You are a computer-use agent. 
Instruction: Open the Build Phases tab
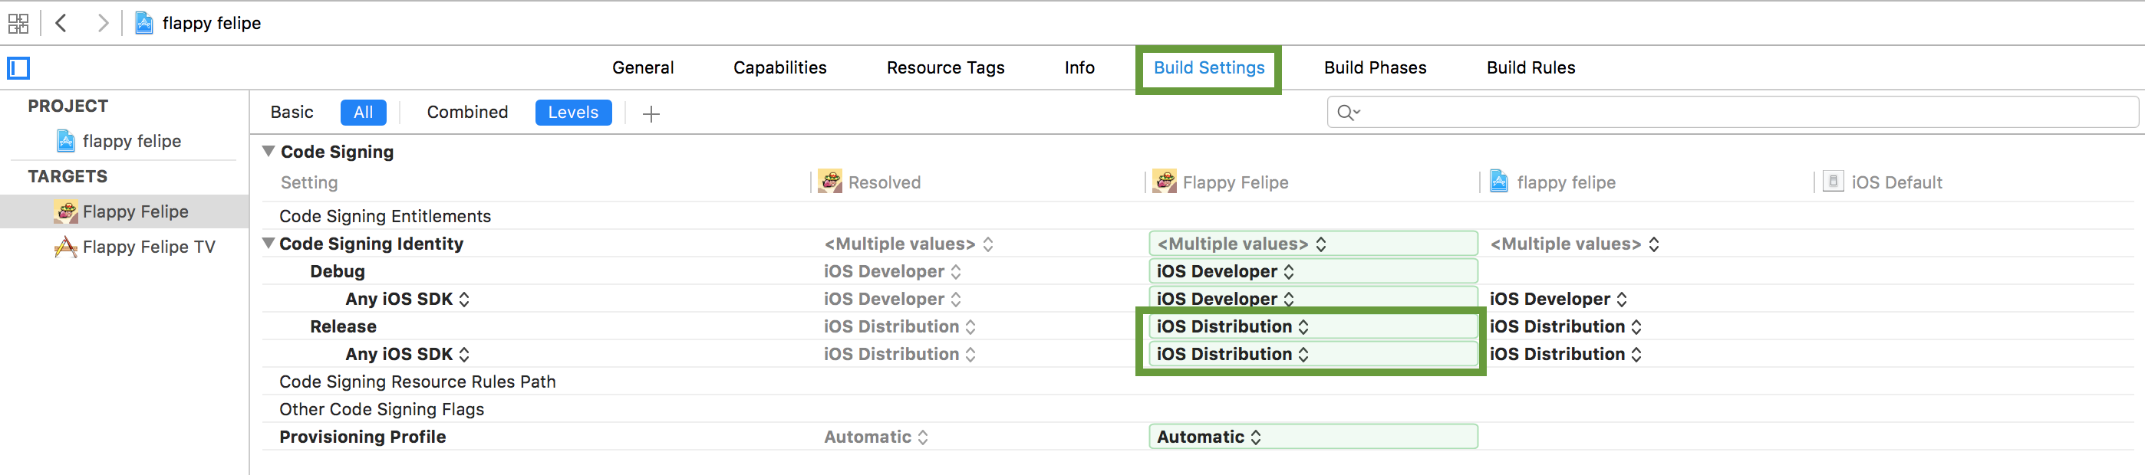(x=1374, y=68)
